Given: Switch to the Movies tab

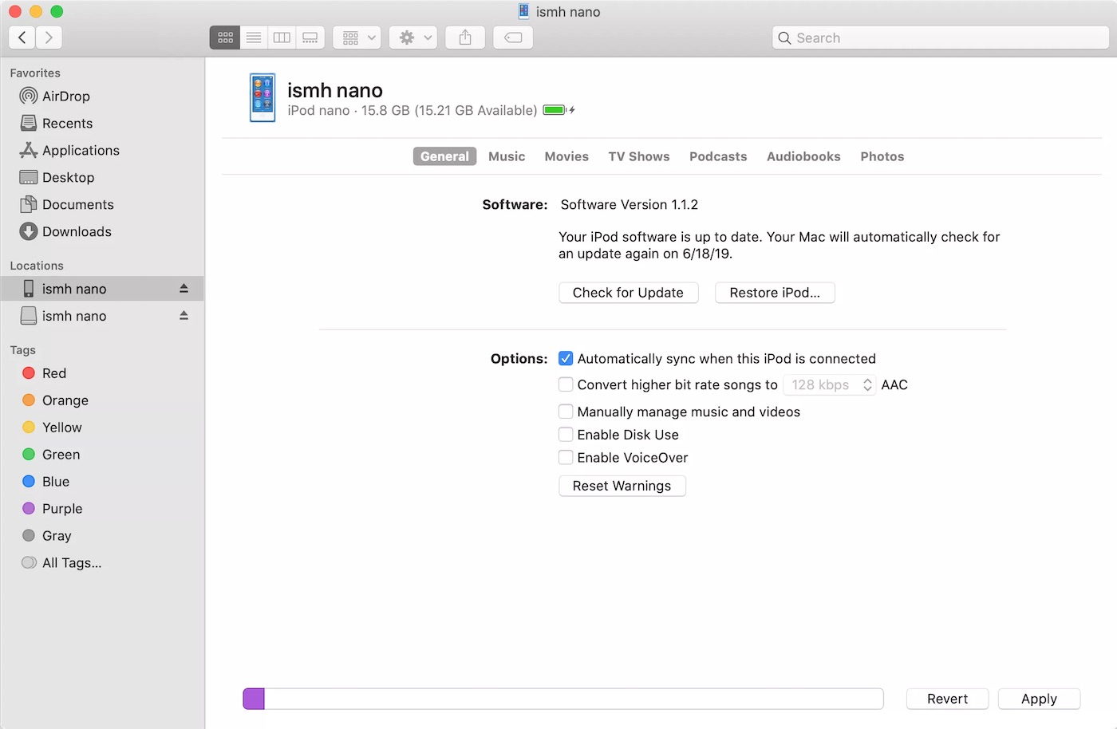Looking at the screenshot, I should 566,156.
